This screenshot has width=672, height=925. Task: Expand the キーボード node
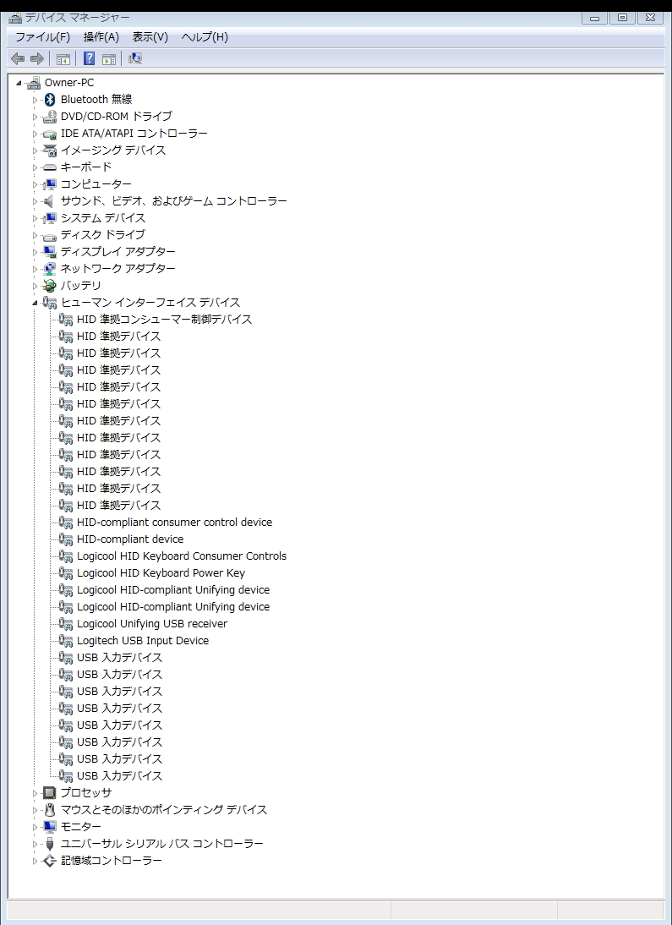35,168
